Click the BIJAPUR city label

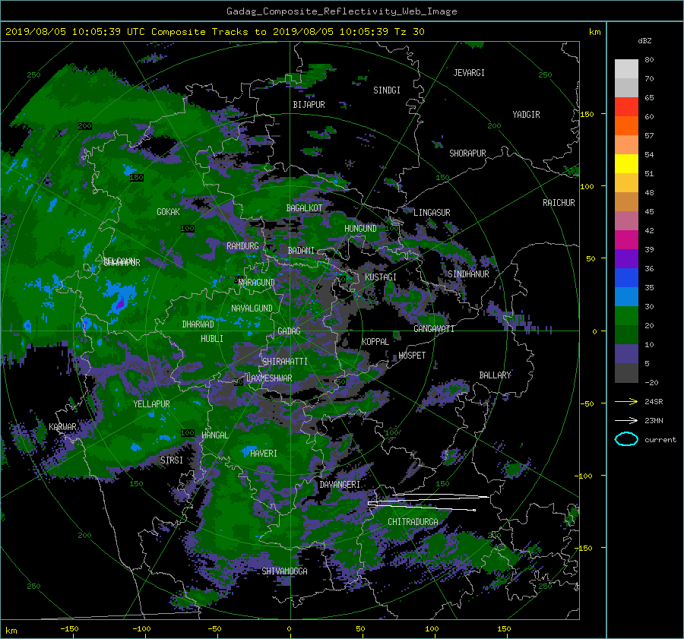pyautogui.click(x=309, y=105)
